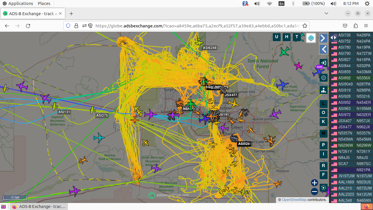
Task: Select the ASI6248 aircraft icon
Action: point(199,42)
